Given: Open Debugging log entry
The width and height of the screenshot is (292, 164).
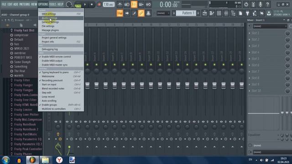Looking at the screenshot, I should coord(61,49).
